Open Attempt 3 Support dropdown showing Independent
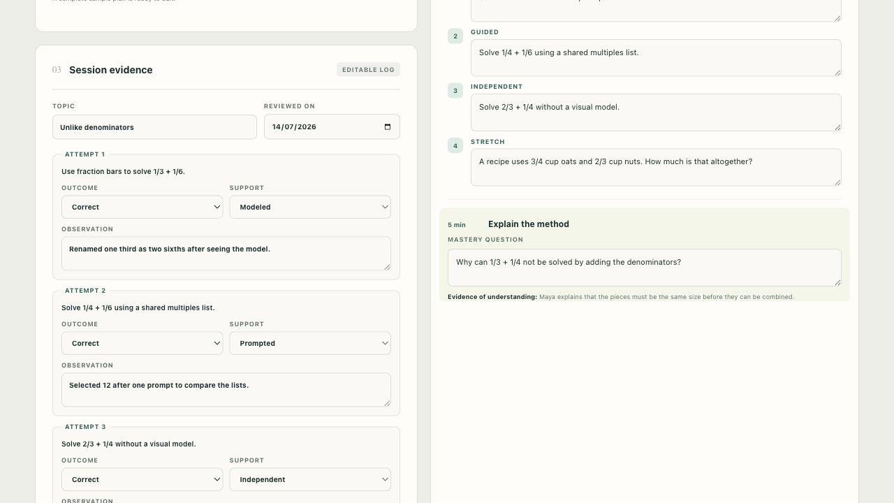This screenshot has width=894, height=503. (310, 479)
